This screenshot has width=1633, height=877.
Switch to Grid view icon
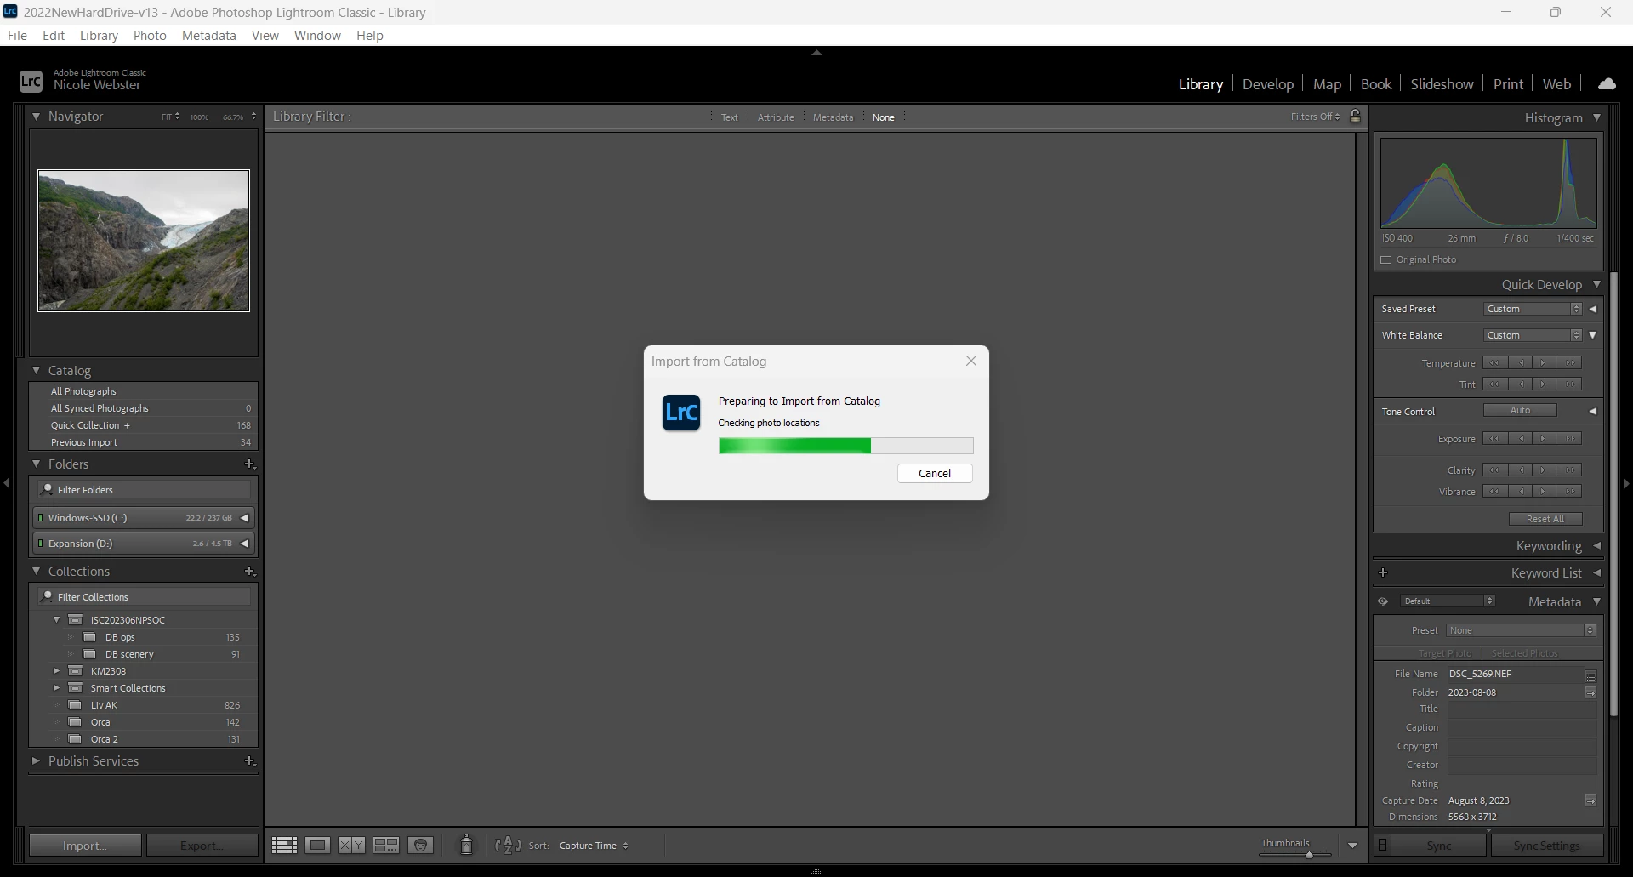coord(284,845)
